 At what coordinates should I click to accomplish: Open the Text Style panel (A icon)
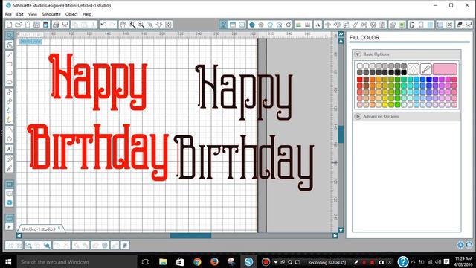[x=318, y=25]
